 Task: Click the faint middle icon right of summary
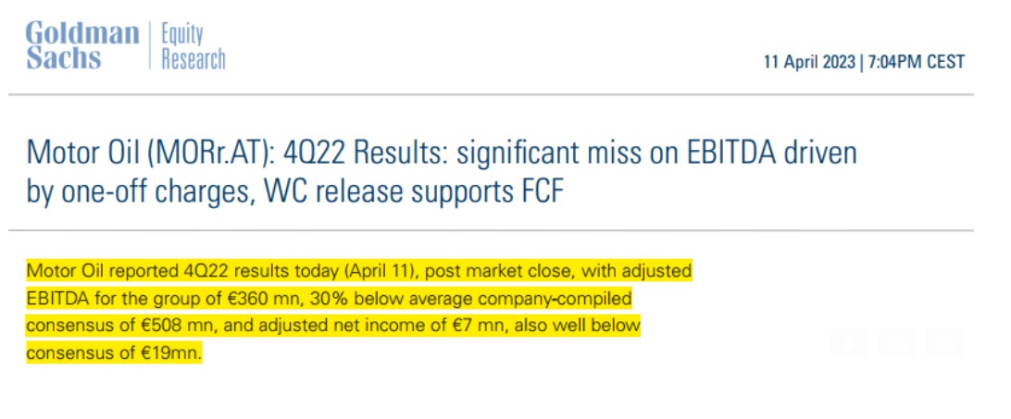click(897, 342)
